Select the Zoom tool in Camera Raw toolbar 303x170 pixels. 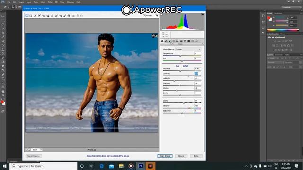(27, 16)
